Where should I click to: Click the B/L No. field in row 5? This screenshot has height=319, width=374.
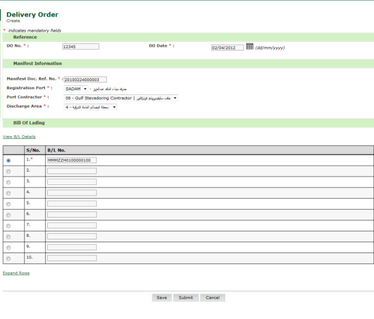coord(72,204)
